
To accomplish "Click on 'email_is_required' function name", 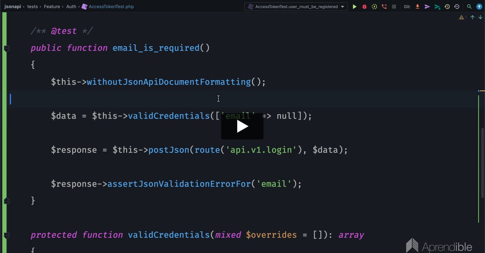I will point(156,48).
